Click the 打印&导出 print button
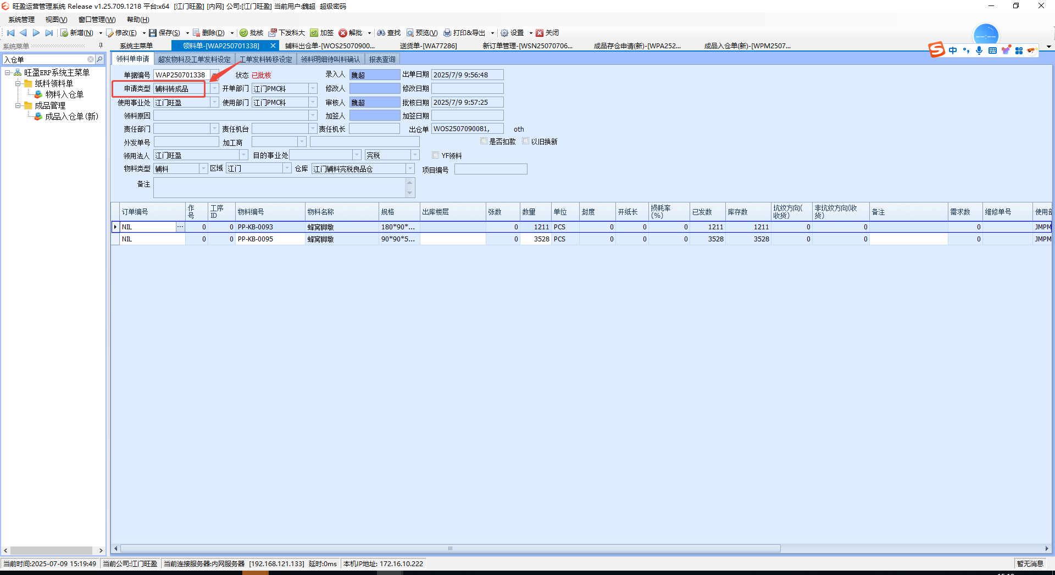The image size is (1055, 575). pyautogui.click(x=465, y=33)
